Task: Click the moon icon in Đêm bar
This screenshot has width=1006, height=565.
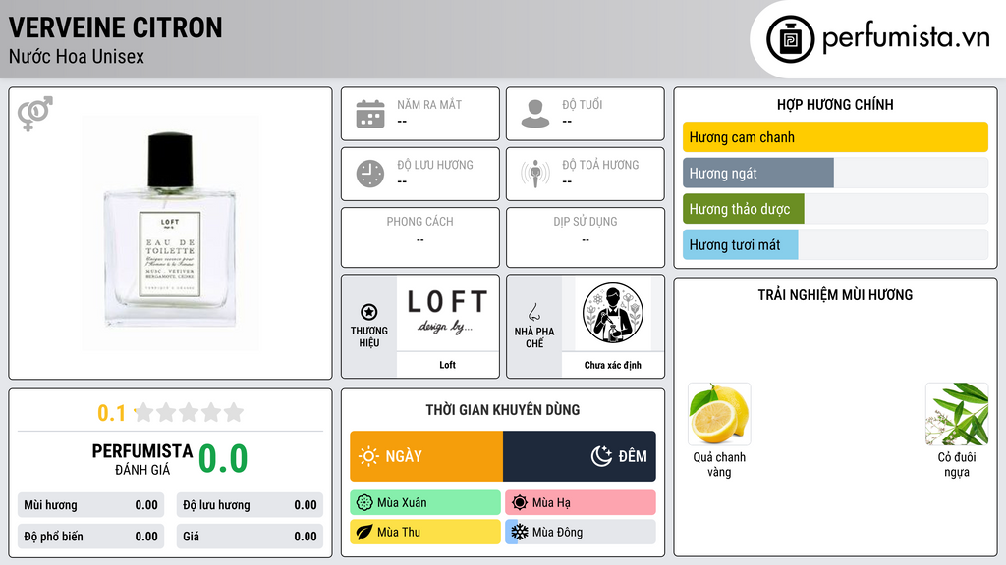Action: coord(601,456)
